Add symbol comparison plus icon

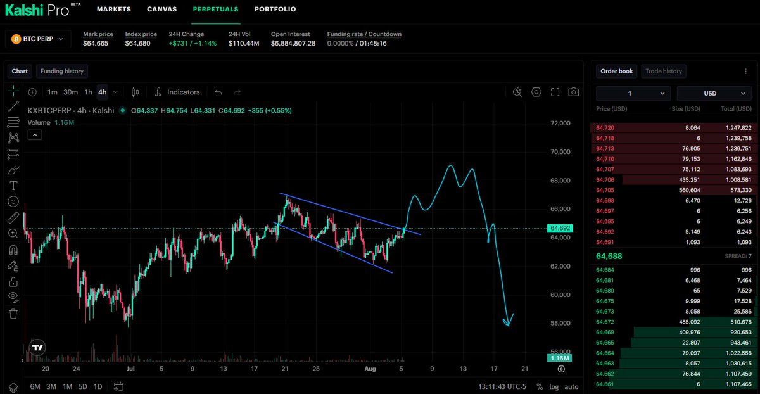32,92
